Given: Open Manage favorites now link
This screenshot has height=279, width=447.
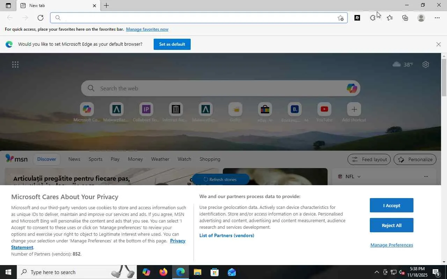Looking at the screenshot, I should coord(147,29).
